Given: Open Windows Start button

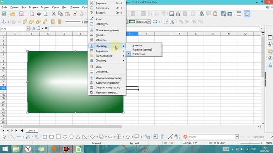Looking at the screenshot, I should [5, 149].
